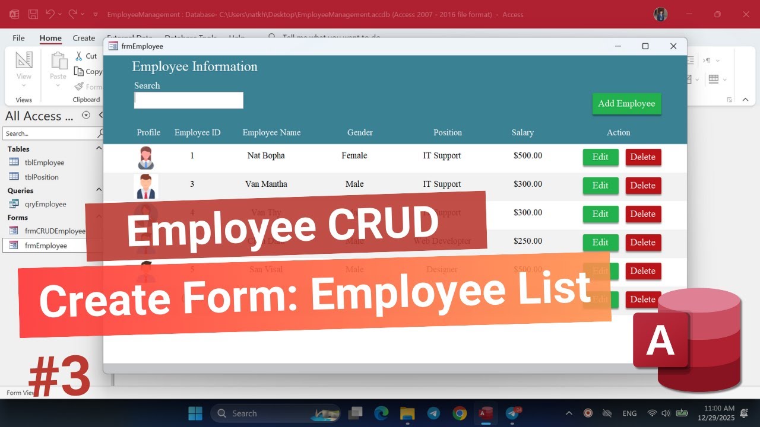The image size is (760, 427).
Task: Click Delete in the $500.00 San Visal row
Action: click(x=643, y=271)
